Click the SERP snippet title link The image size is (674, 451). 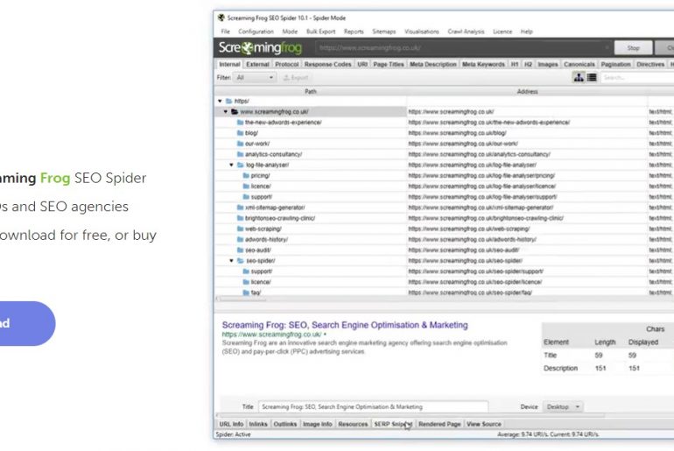(x=345, y=325)
